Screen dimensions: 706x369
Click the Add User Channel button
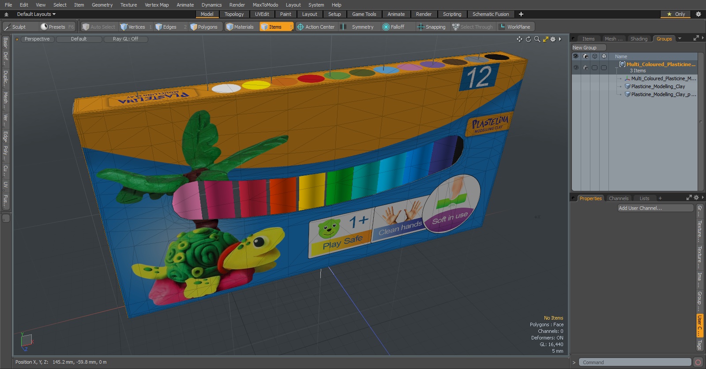pos(656,208)
